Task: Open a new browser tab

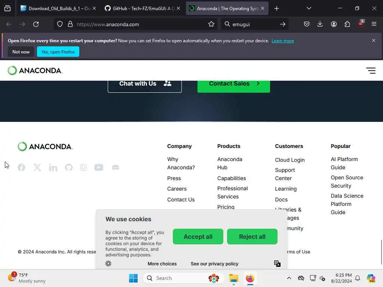Action: pos(276,9)
